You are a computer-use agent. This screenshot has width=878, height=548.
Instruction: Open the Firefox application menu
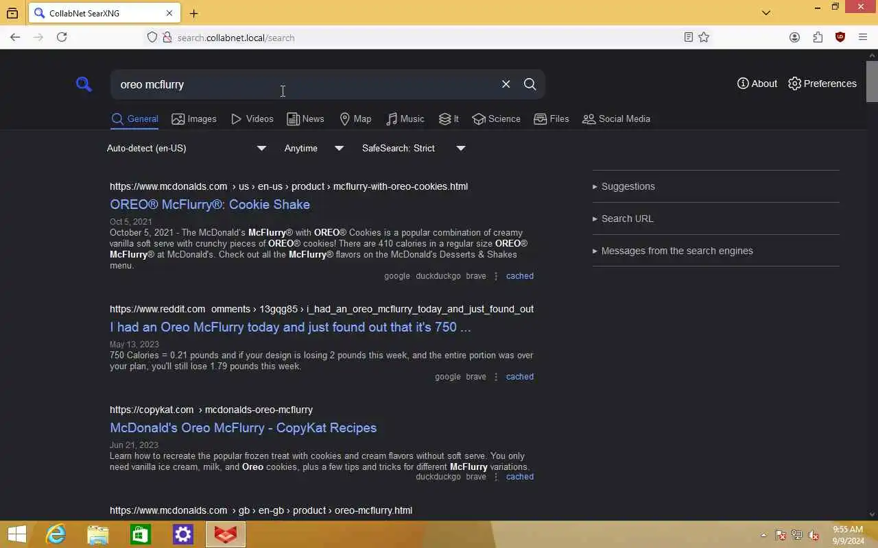(863, 38)
